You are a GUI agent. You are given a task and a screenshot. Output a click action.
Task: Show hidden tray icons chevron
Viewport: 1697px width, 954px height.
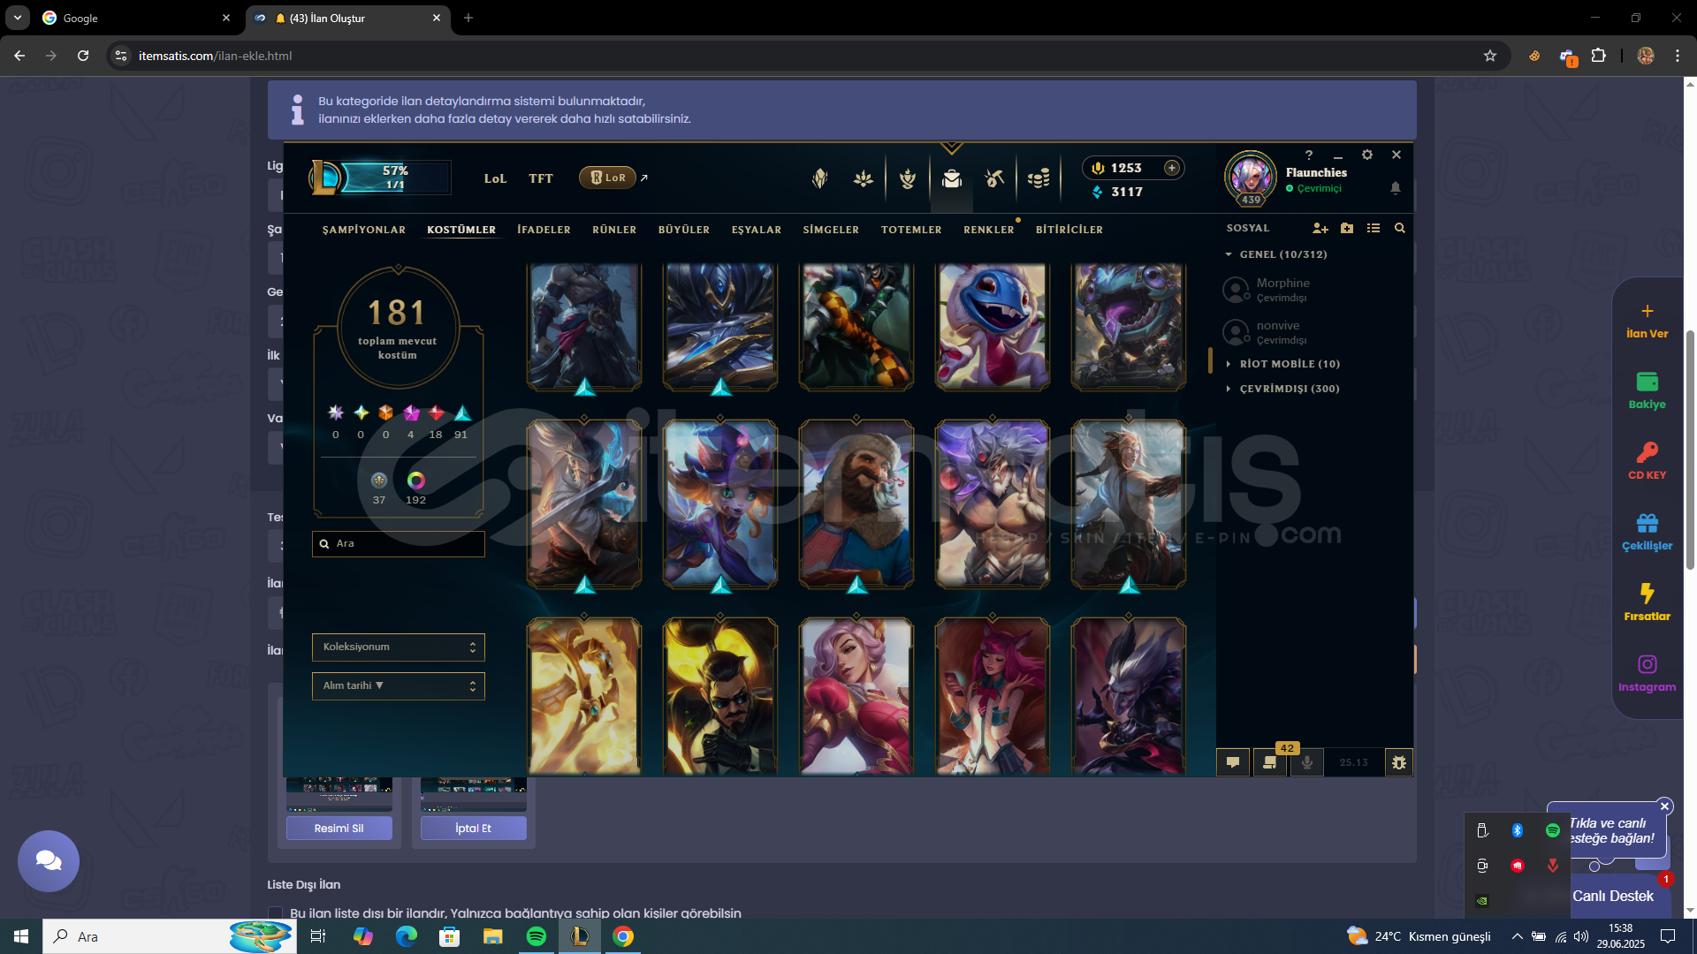1517,936
